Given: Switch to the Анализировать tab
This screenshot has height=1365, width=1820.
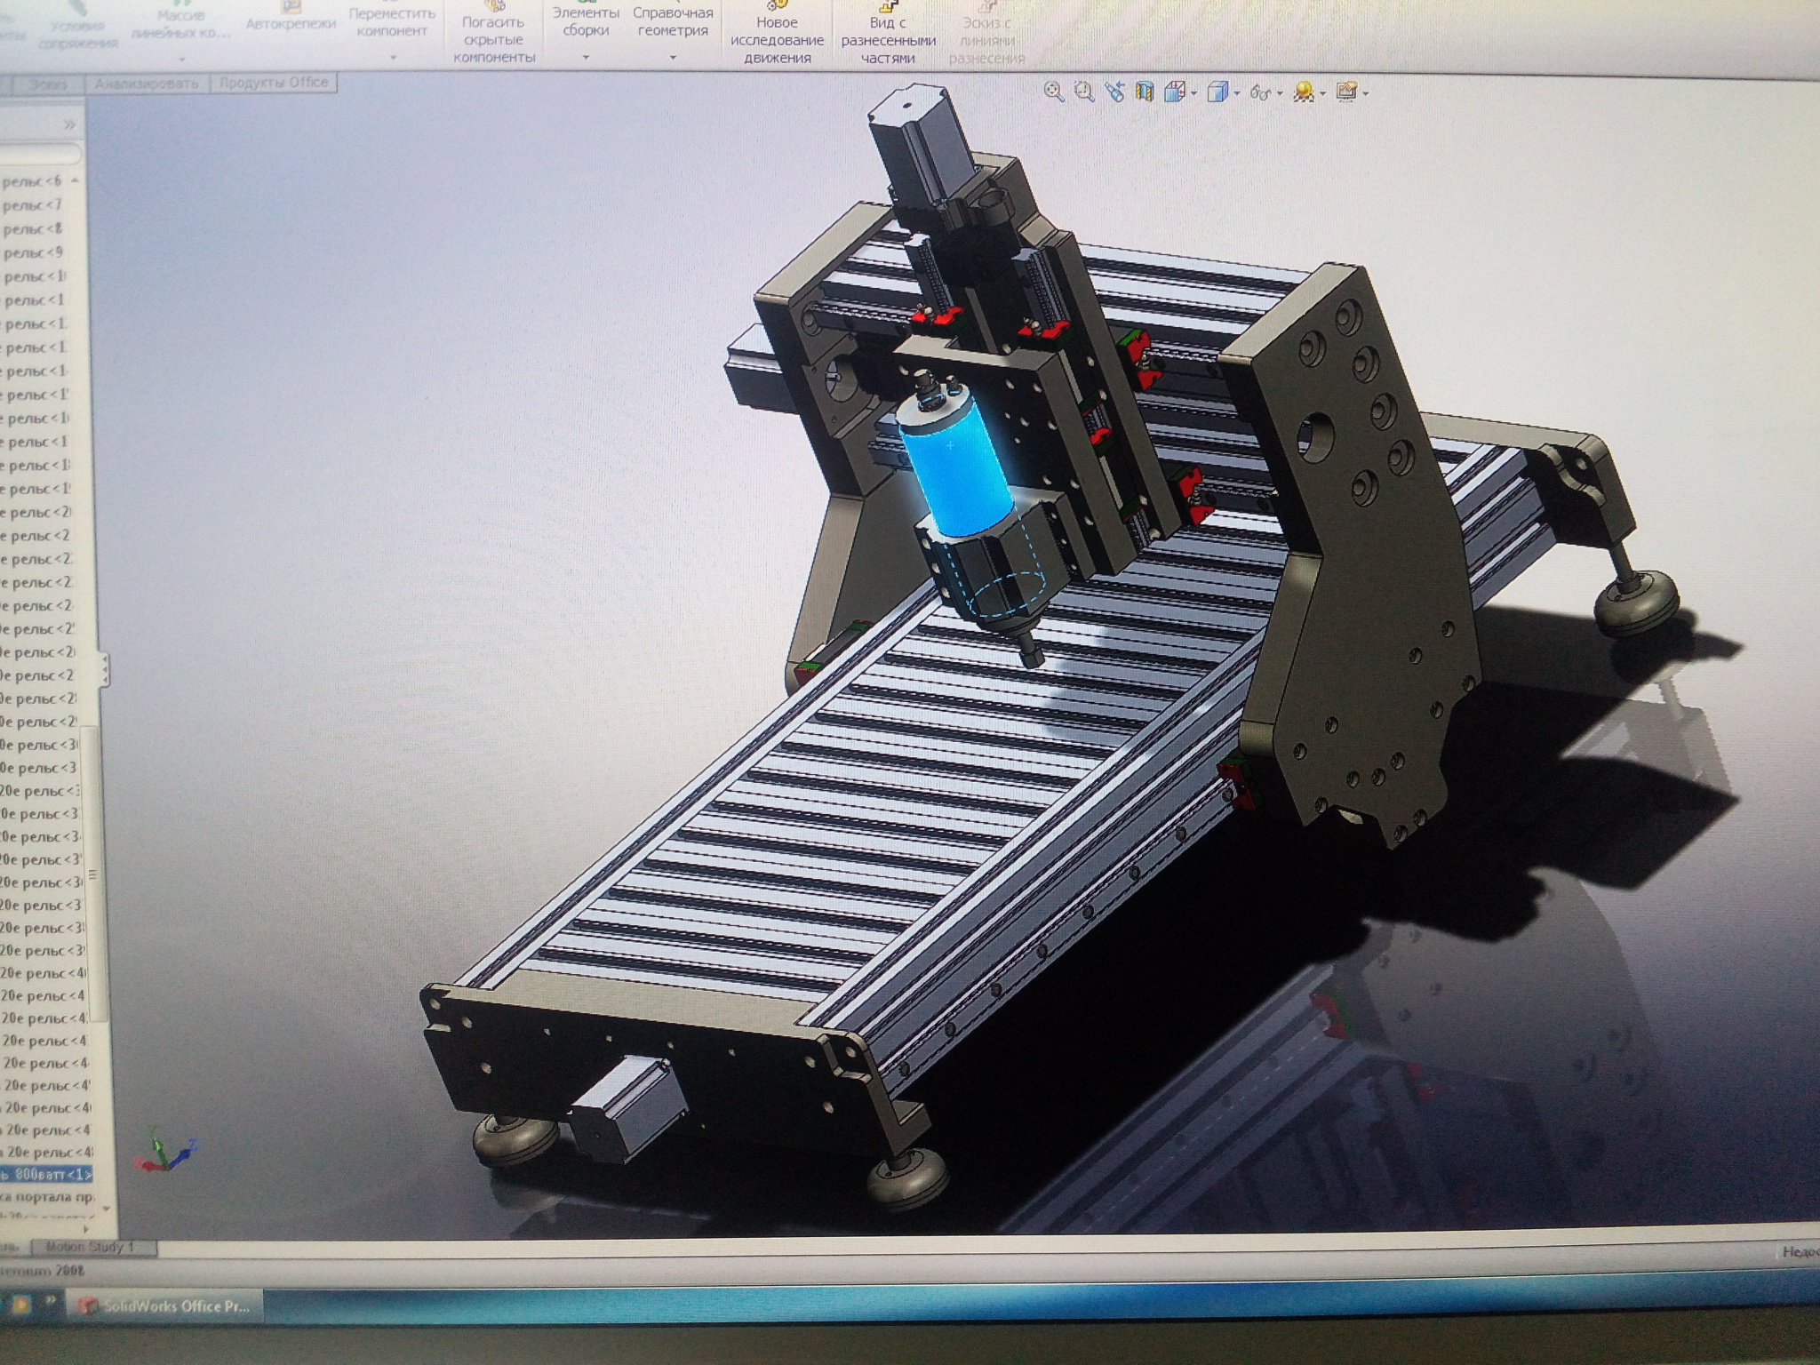Looking at the screenshot, I should 147,84.
